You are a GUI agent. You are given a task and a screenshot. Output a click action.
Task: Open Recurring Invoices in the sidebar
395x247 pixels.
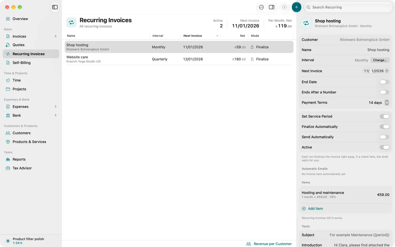coord(31,54)
